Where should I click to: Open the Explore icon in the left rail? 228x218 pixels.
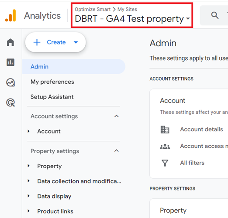coord(10,82)
